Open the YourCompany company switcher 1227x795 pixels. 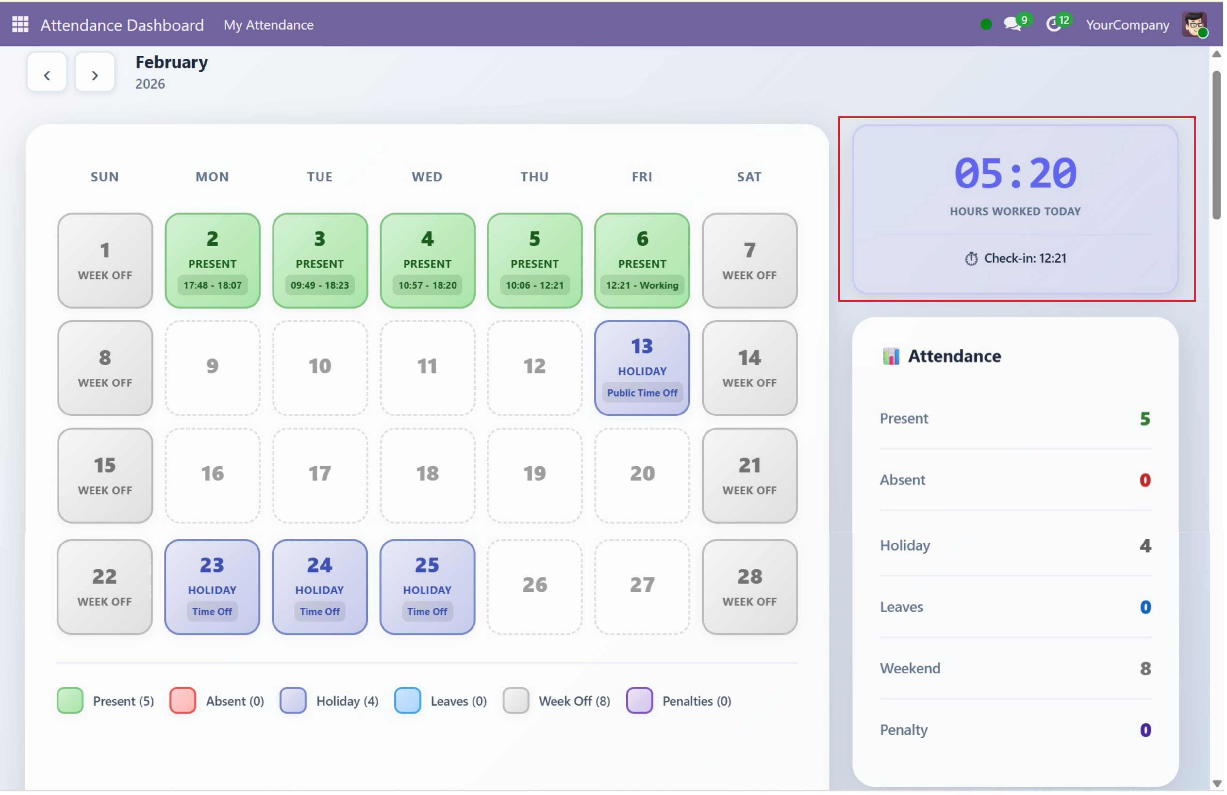click(x=1128, y=25)
